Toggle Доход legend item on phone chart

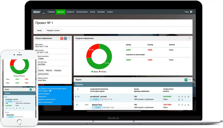(x=16, y=76)
